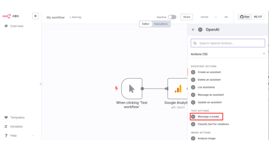Screen dimensions: 269x151
Task: Go back using the OpenAI panel arrow
Action: [x=193, y=30]
